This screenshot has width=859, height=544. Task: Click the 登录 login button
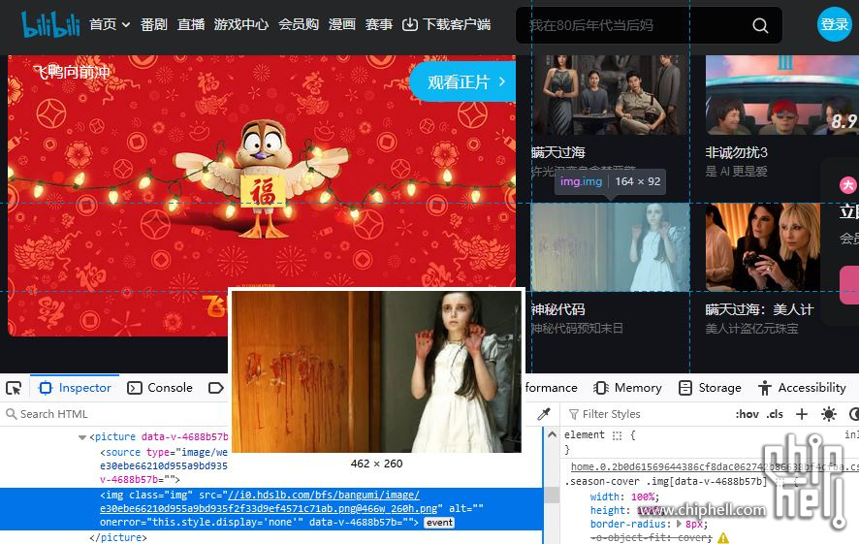coord(835,24)
